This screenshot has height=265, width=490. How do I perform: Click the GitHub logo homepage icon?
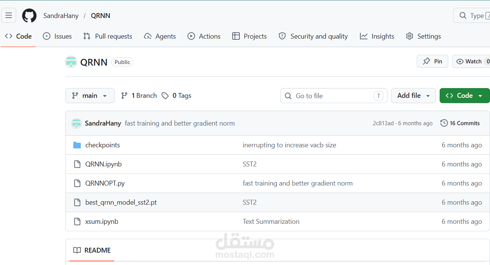point(29,16)
